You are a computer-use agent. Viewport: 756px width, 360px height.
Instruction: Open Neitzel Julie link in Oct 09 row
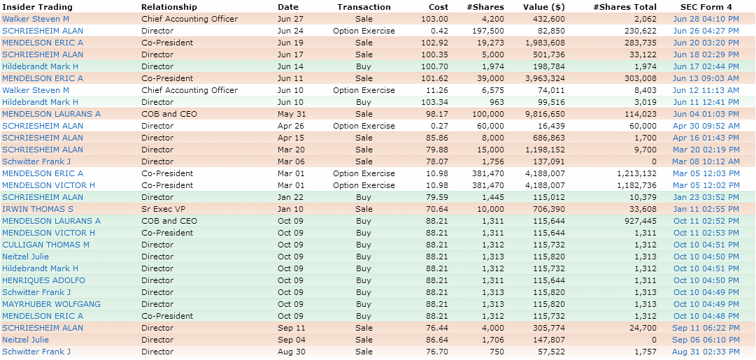click(25, 257)
